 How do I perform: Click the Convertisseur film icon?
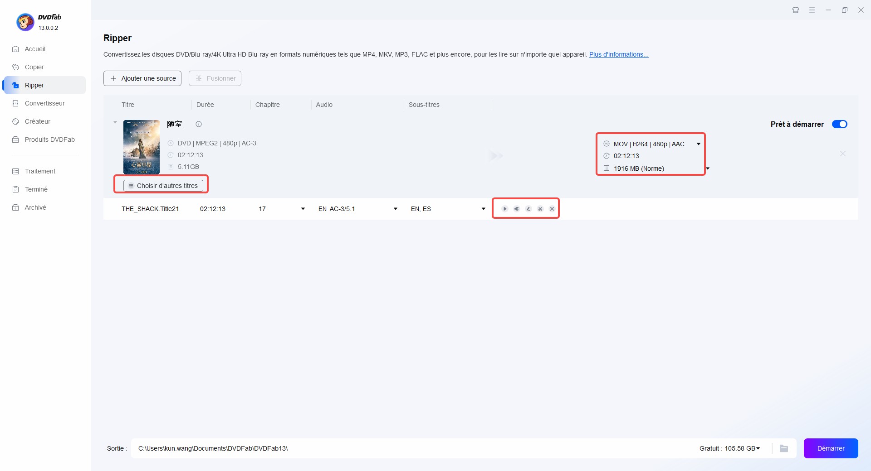tap(15, 103)
